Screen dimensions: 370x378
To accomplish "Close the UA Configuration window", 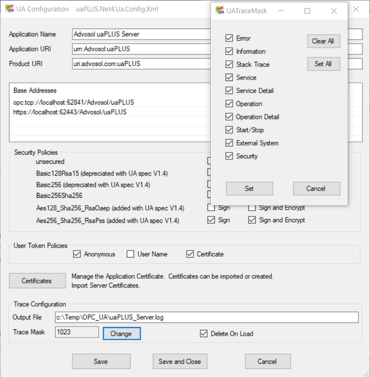I will [x=356, y=9].
